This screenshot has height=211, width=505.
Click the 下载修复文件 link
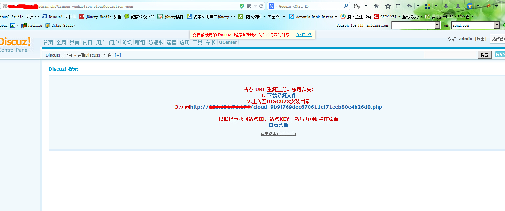pyautogui.click(x=282, y=95)
